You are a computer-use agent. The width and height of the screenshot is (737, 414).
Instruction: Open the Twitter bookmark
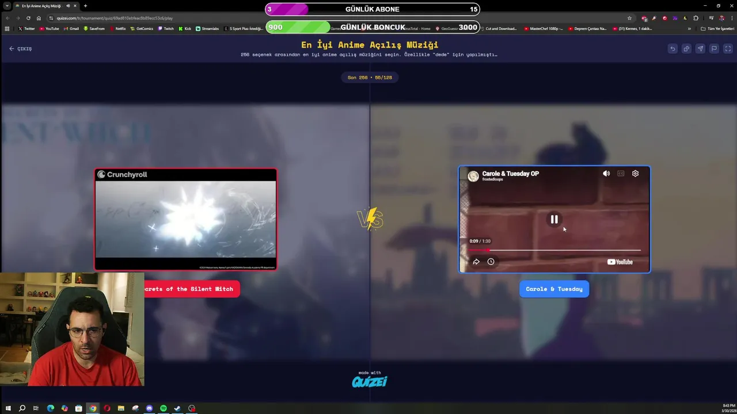pyautogui.click(x=26, y=28)
